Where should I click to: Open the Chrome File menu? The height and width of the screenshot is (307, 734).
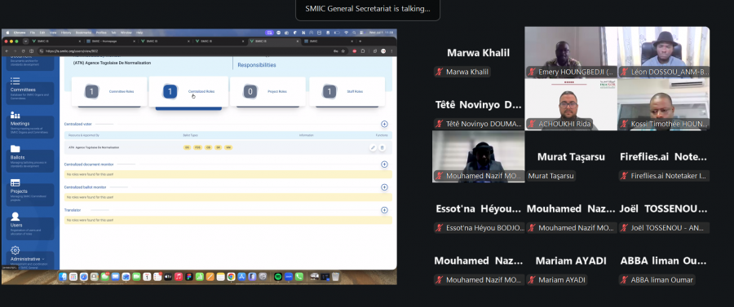(x=33, y=33)
